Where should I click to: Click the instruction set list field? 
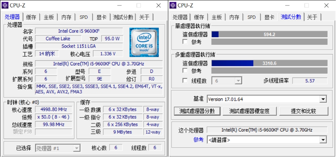click(x=99, y=89)
